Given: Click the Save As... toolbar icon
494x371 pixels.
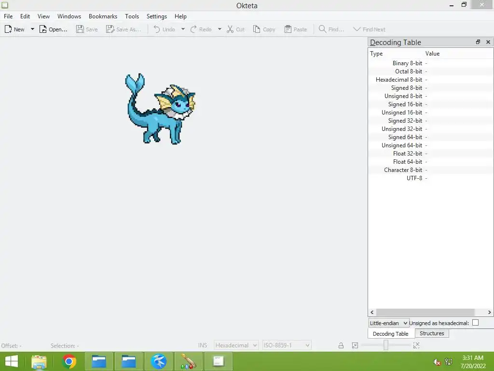Looking at the screenshot, I should click(110, 29).
